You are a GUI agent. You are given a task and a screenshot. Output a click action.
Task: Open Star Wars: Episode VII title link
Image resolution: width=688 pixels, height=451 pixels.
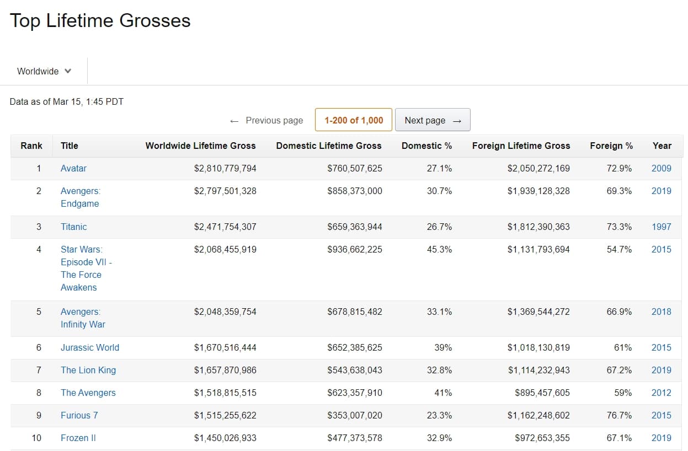[86, 268]
